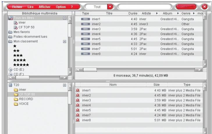Click the mp3 badge of iriver7

85,49
